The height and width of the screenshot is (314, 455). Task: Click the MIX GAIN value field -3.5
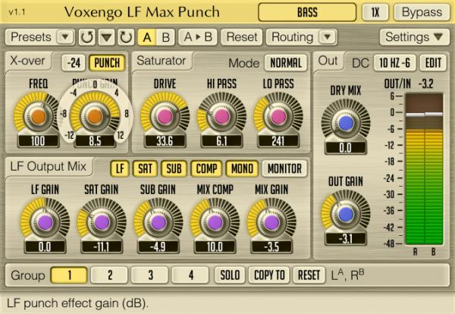coord(271,247)
